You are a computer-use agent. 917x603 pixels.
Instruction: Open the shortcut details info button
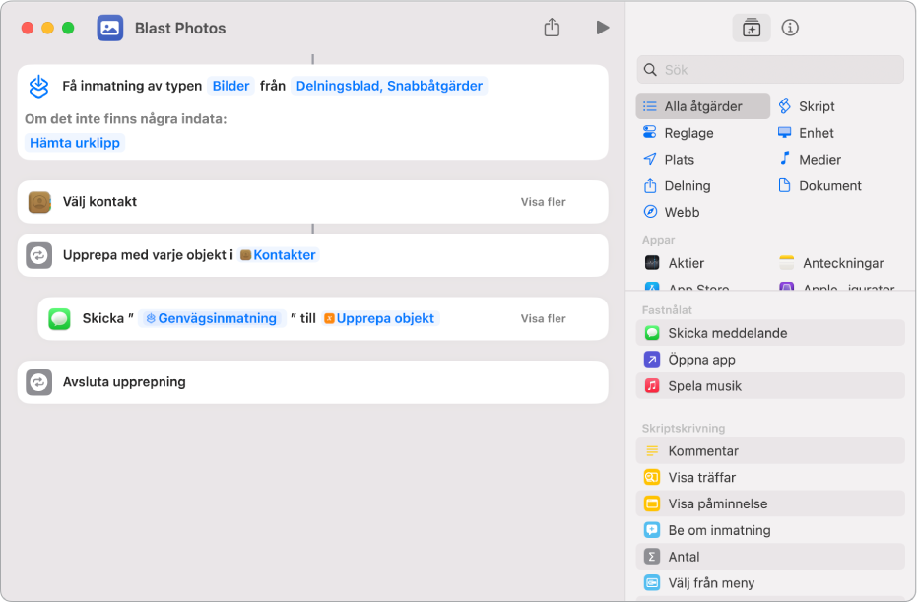point(790,28)
